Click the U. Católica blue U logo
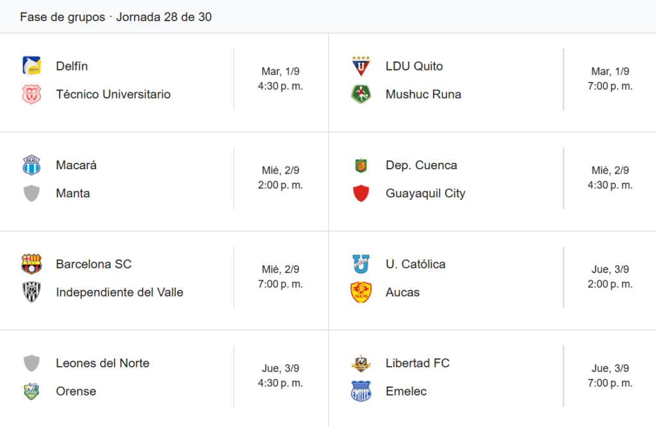This screenshot has height=427, width=656. (361, 264)
